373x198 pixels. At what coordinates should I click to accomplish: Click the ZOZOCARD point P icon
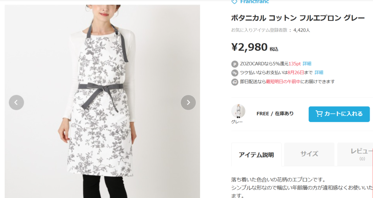(235, 64)
